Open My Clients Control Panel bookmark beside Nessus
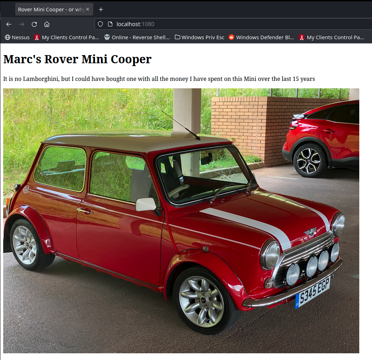The width and height of the screenshot is (372, 360). pyautogui.click(x=66, y=37)
